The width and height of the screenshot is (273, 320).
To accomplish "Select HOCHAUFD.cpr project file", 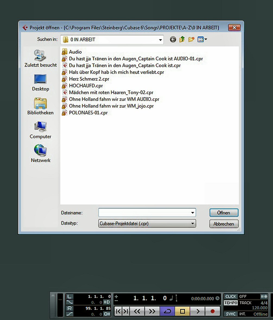I will click(x=82, y=86).
